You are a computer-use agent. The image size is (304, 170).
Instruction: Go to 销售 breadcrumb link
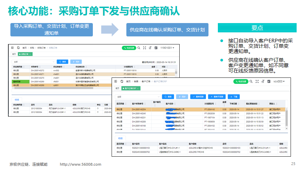click(136, 81)
